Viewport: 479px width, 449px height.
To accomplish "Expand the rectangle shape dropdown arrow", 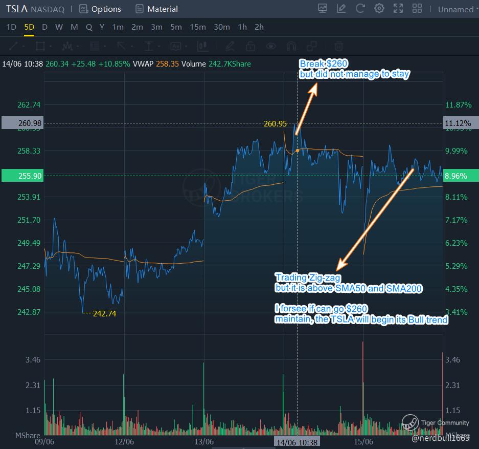I will coord(51,47).
